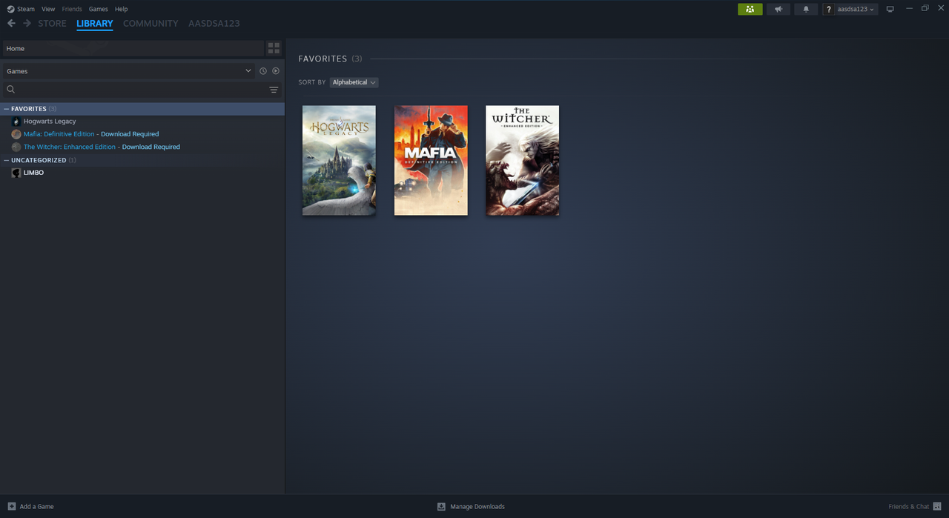
Task: Click Add a Game button
Action: click(30, 506)
